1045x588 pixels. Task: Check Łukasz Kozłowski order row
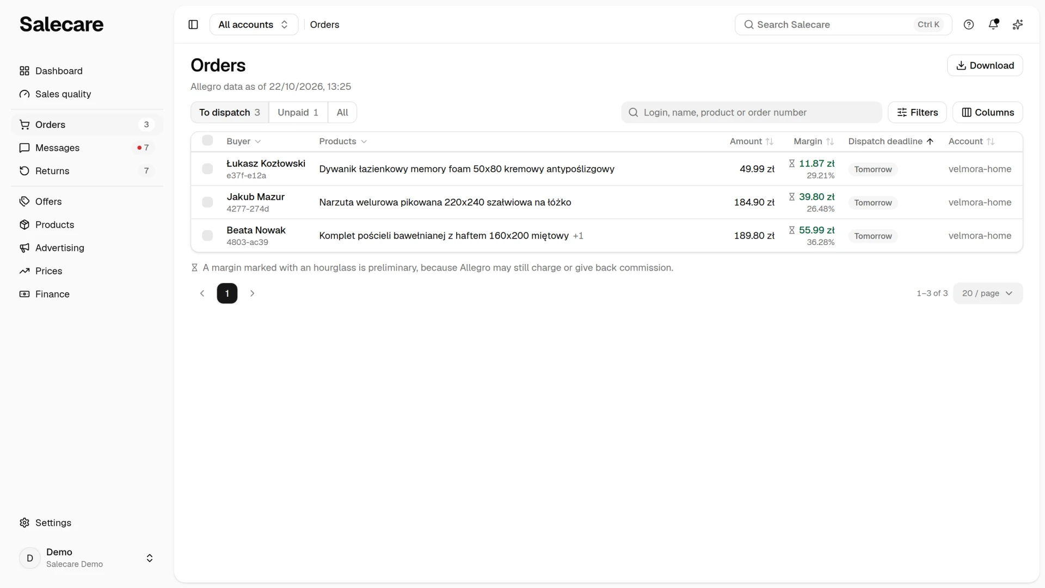point(207,169)
